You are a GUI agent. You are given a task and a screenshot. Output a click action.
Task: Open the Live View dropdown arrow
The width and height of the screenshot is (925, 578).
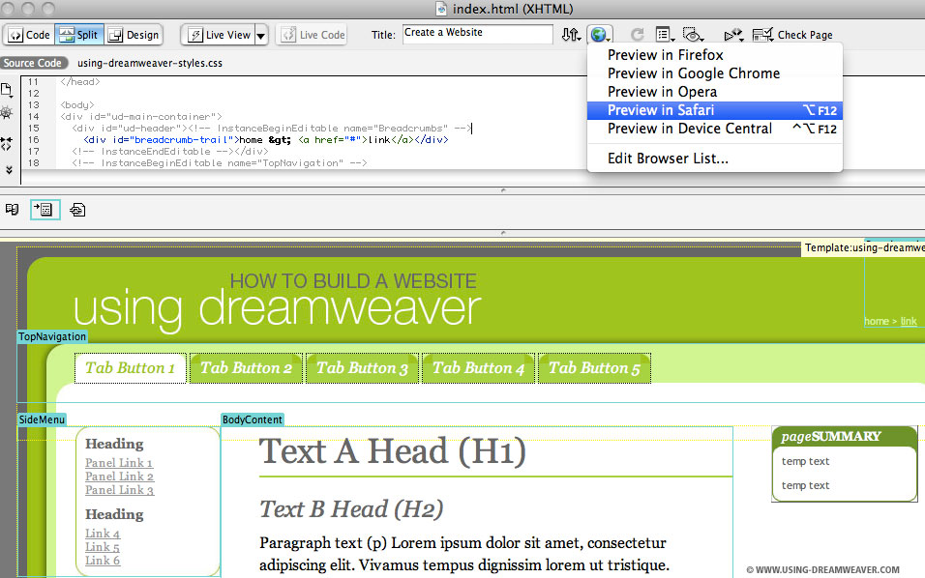(260, 35)
